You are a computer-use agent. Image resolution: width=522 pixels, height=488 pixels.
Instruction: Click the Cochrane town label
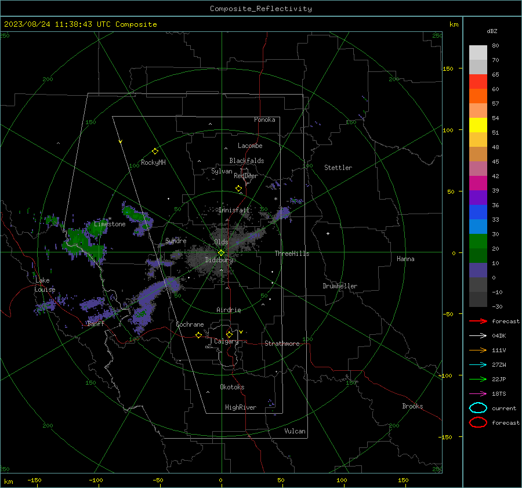coord(190,324)
